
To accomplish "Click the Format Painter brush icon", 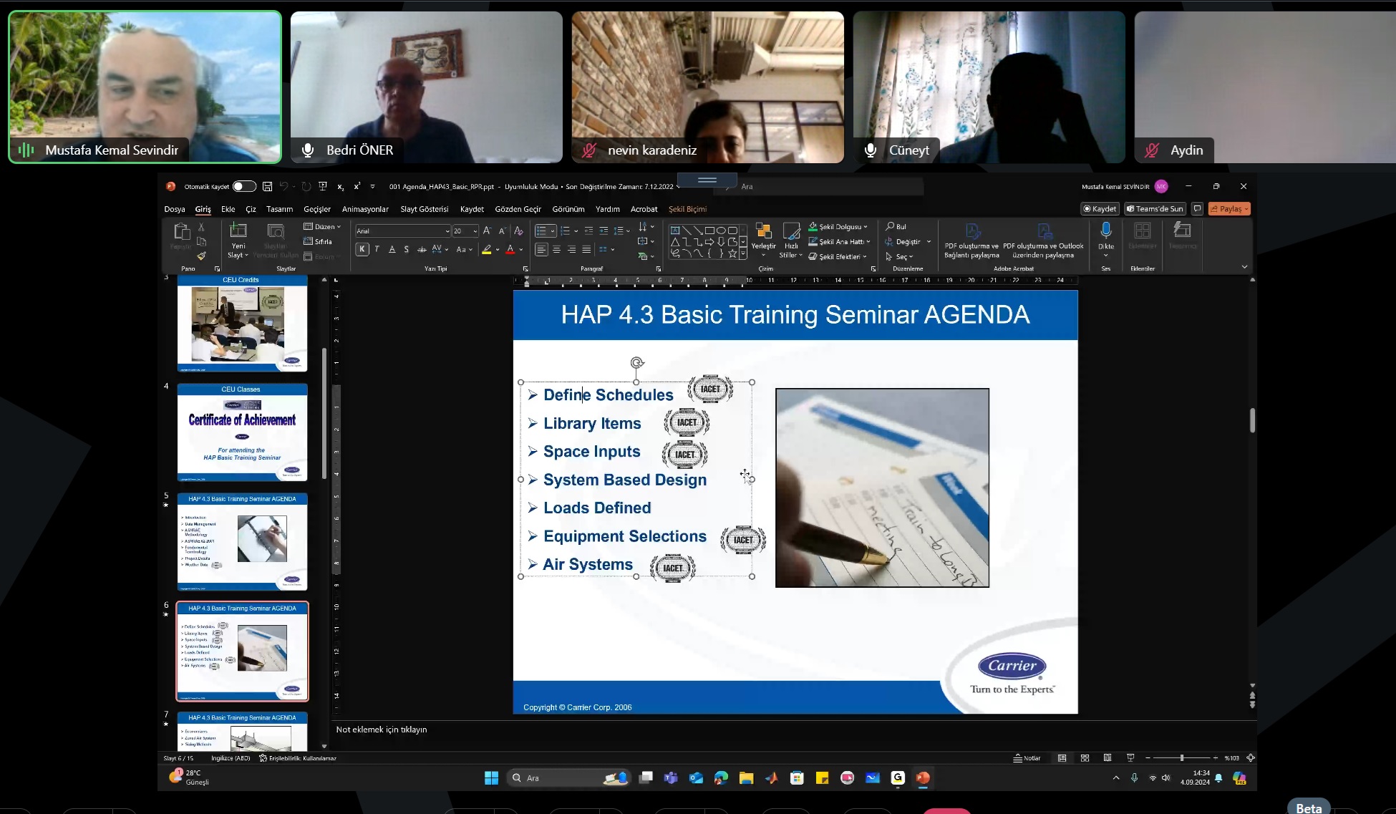I will (202, 256).
